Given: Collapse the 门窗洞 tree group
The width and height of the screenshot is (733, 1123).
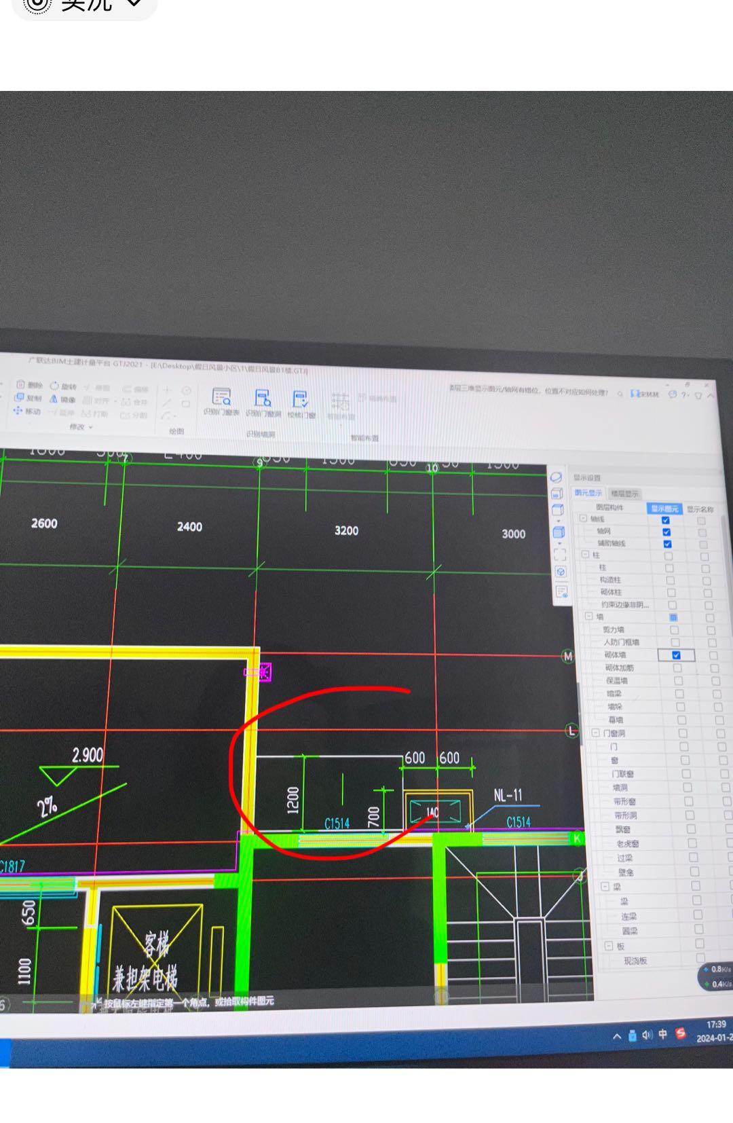Looking at the screenshot, I should coord(595,733).
